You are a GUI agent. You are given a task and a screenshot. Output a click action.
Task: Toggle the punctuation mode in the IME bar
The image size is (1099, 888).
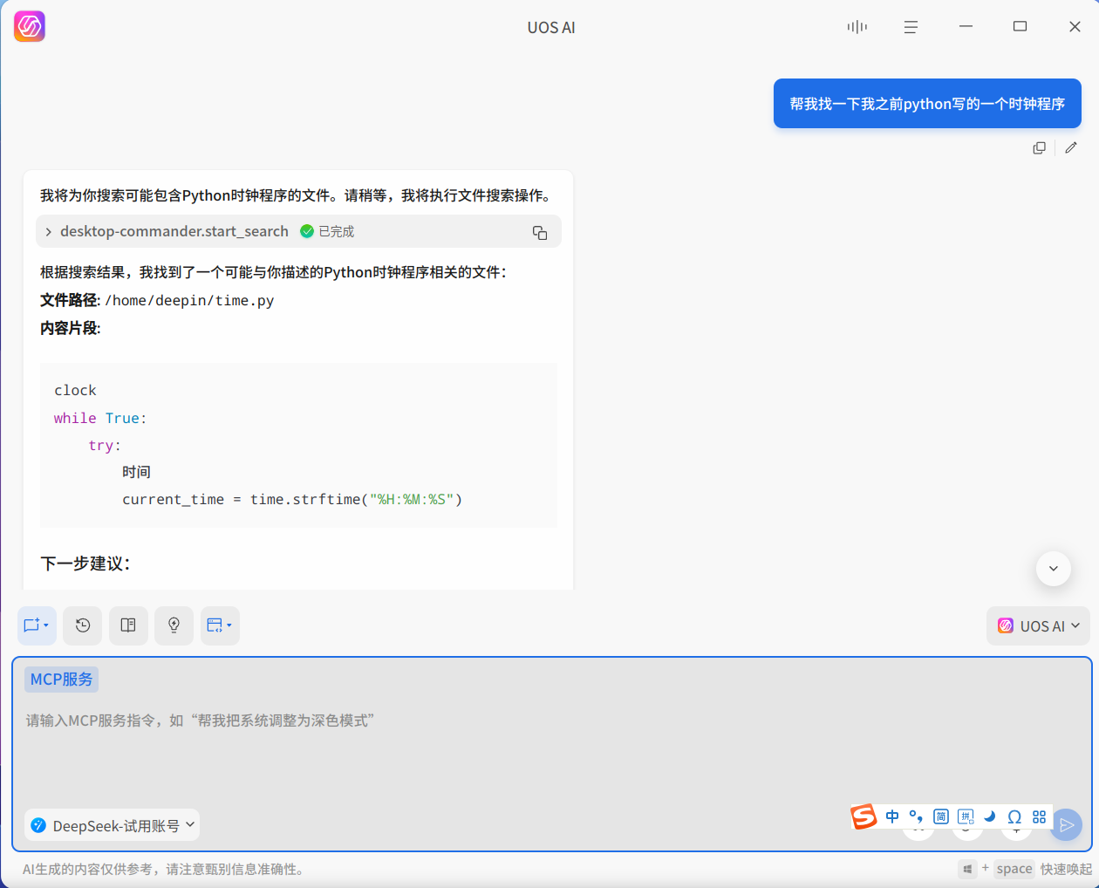[x=917, y=816]
